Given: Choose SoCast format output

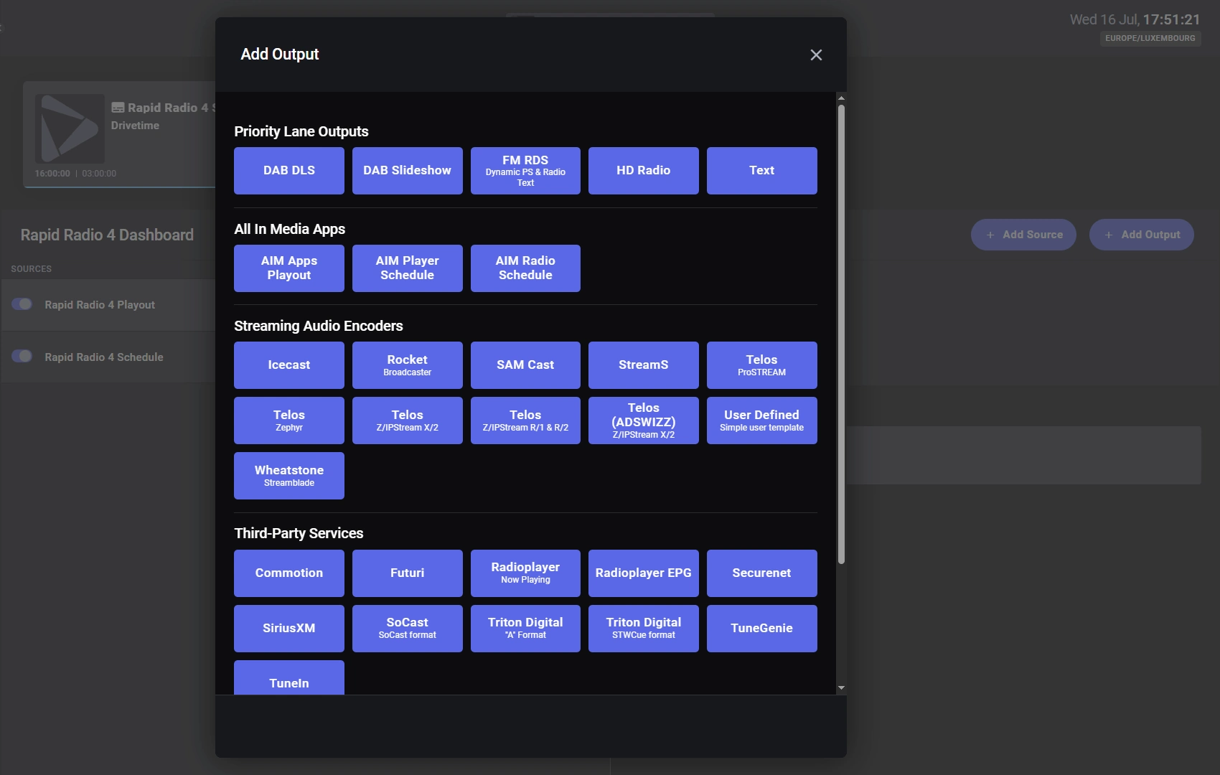Looking at the screenshot, I should tap(408, 629).
